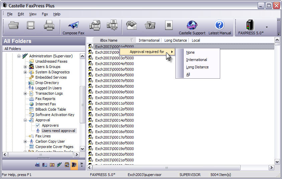Select Approvers in the tree
The height and width of the screenshot is (179, 282).
(x=50, y=125)
